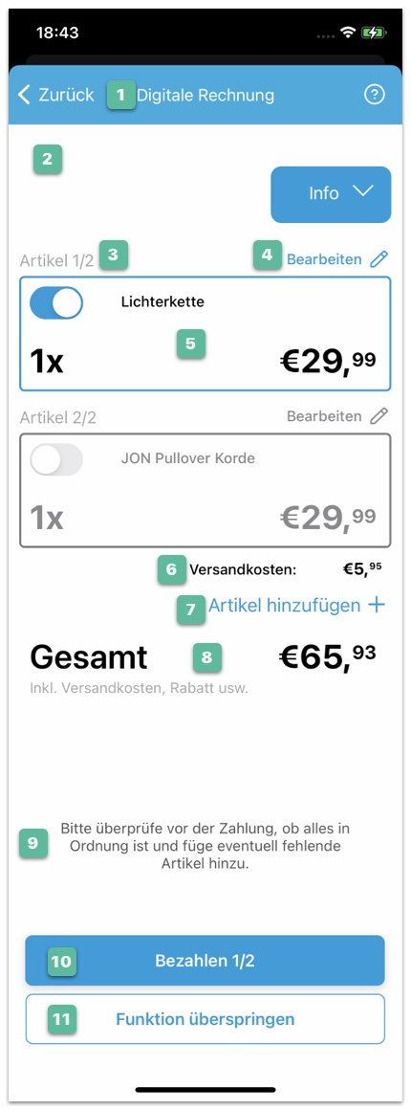Tap Artikel hinzufügen link
The height and width of the screenshot is (1110, 411).
(x=285, y=606)
